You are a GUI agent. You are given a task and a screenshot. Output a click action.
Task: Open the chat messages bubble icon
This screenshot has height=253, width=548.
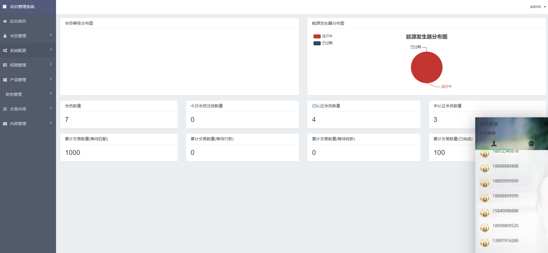click(531, 143)
